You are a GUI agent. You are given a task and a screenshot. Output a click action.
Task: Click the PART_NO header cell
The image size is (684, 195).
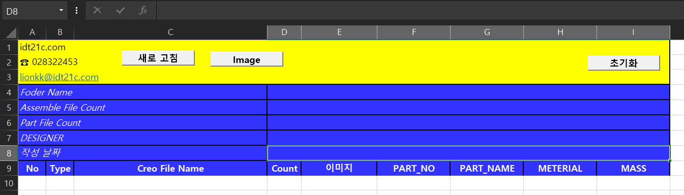coord(413,169)
